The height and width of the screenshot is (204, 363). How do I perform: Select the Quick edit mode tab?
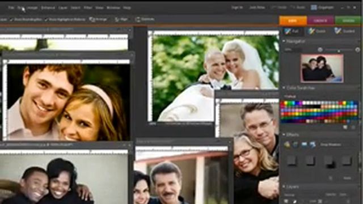317,31
